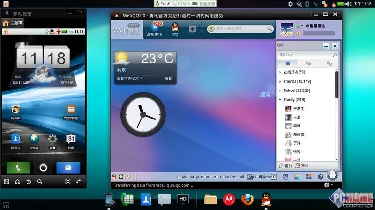Click the QQ friend list scrollbar
375x210 pixels.
(337, 84)
